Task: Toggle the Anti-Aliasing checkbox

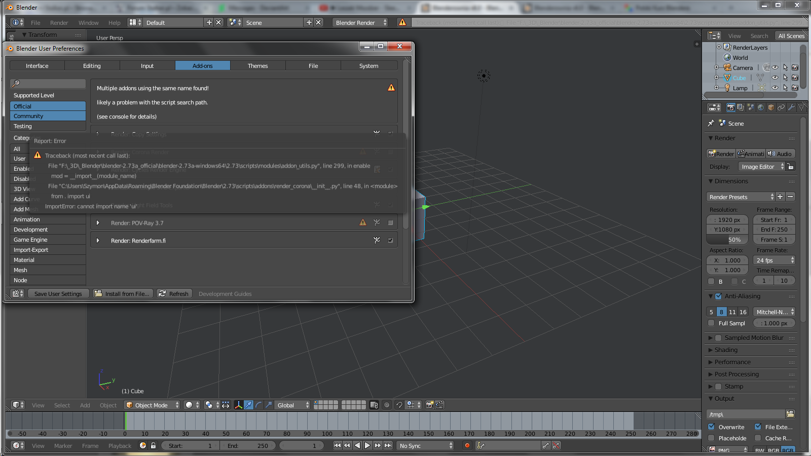Action: pyautogui.click(x=718, y=296)
